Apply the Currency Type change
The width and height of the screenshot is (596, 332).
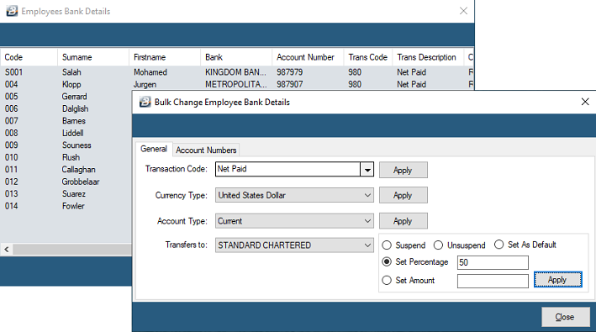pyautogui.click(x=403, y=195)
